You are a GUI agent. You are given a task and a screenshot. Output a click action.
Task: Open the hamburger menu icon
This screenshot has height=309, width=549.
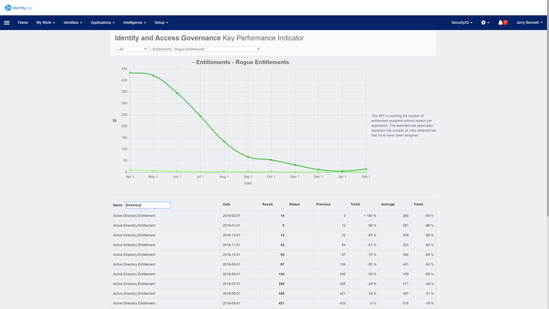pos(7,23)
